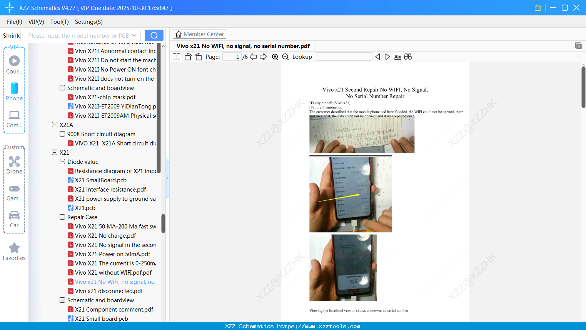Open Vivo X21 Power on 50mA.pdf

(x=112, y=254)
